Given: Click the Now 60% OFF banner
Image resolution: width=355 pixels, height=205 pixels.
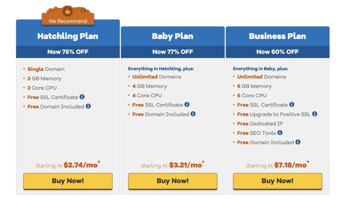Looking at the screenshot, I should coord(278,52).
